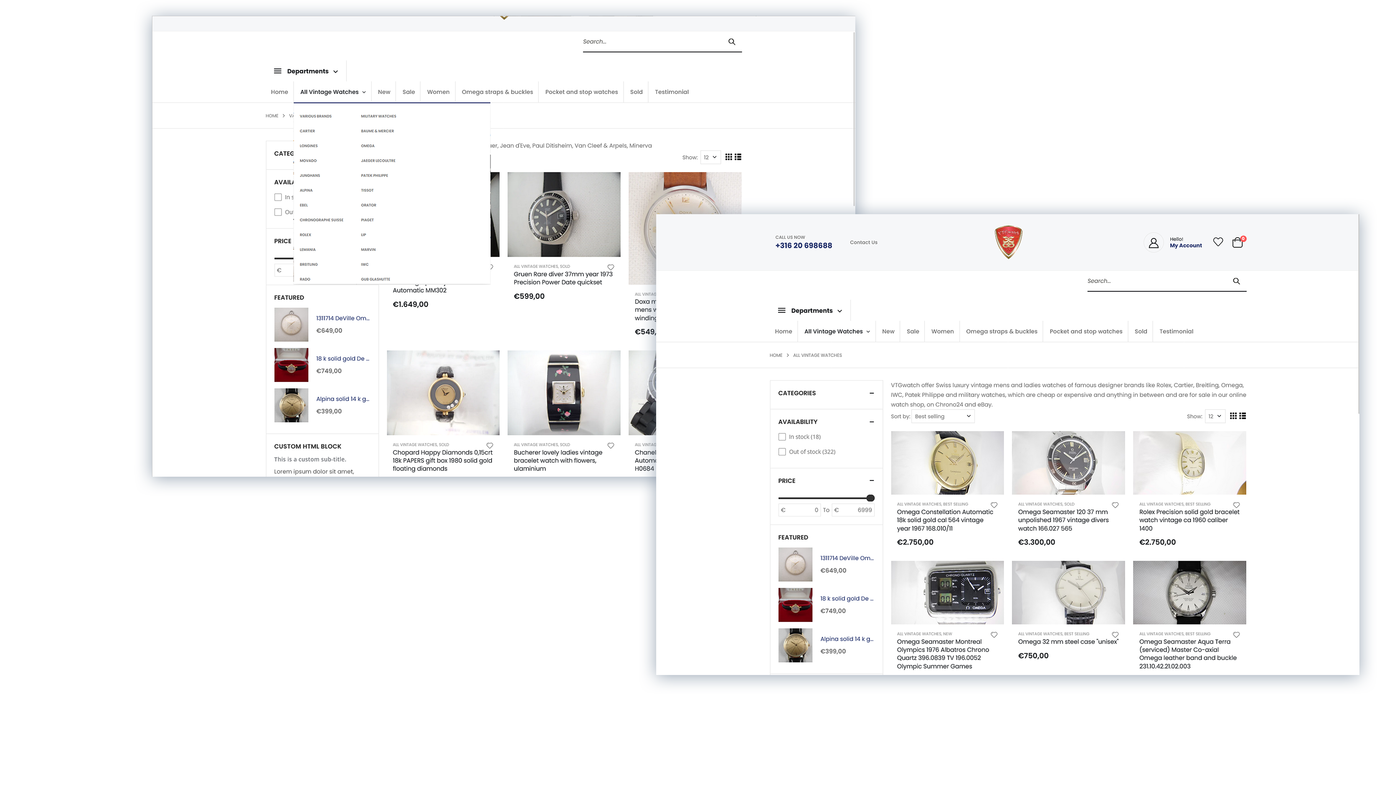The width and height of the screenshot is (1377, 804).
Task: Switch to grid view layout
Action: (x=1233, y=416)
